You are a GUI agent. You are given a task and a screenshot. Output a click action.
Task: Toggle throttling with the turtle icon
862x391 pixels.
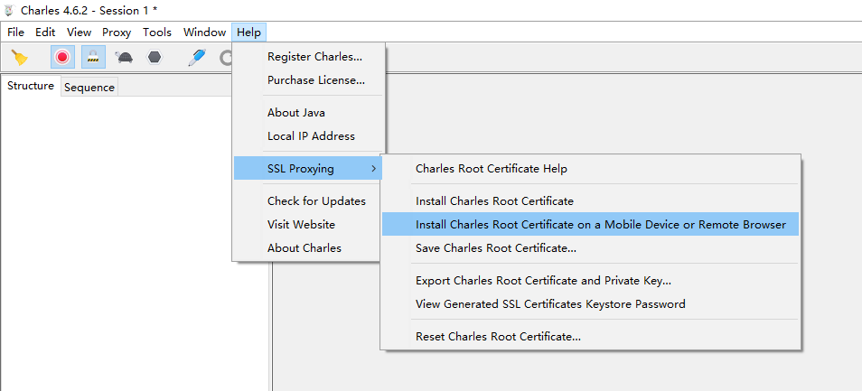(124, 58)
